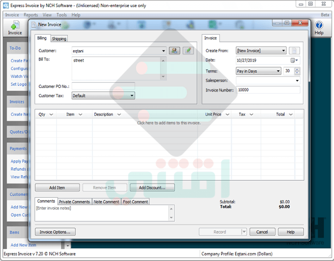Open Invoice Options...

(55, 232)
